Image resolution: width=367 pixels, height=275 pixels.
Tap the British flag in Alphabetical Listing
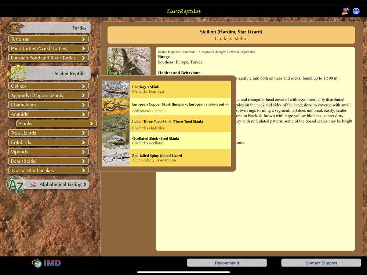point(33,184)
